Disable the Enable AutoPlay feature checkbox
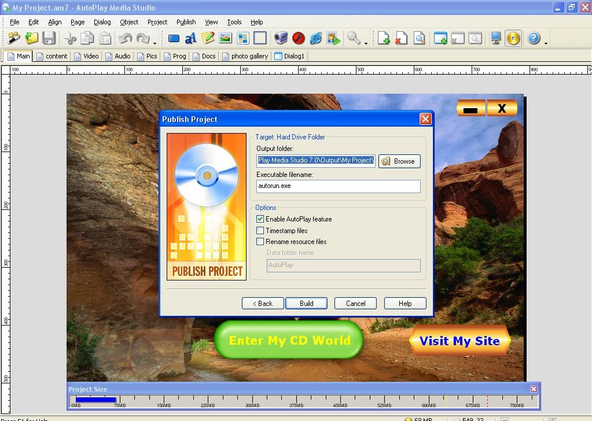Image resolution: width=592 pixels, height=421 pixels. pyautogui.click(x=260, y=219)
